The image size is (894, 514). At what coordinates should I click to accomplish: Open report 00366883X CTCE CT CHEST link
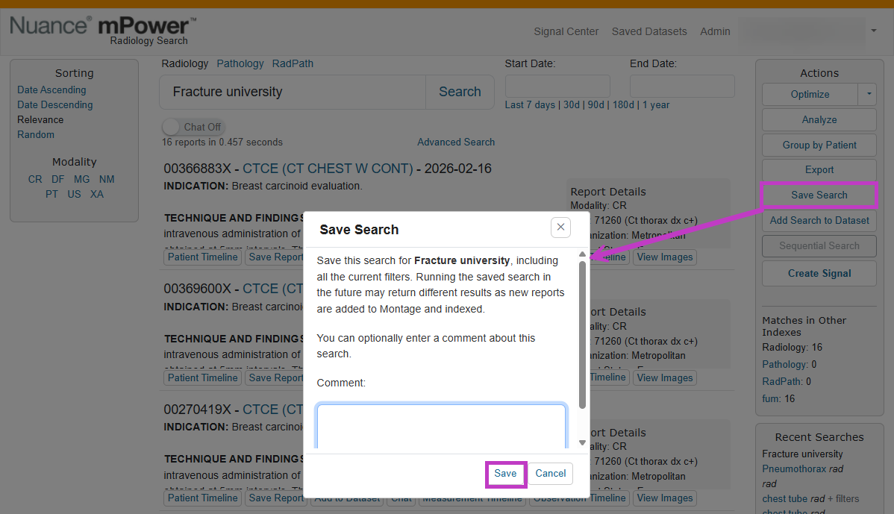pos(328,169)
